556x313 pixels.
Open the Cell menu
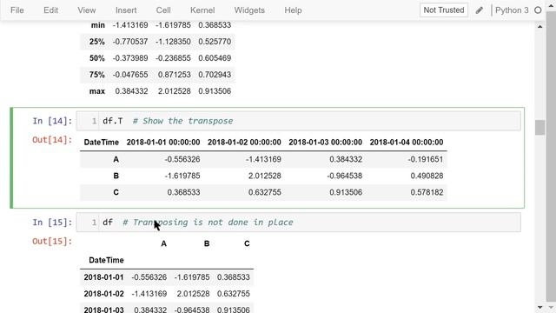pyautogui.click(x=163, y=10)
